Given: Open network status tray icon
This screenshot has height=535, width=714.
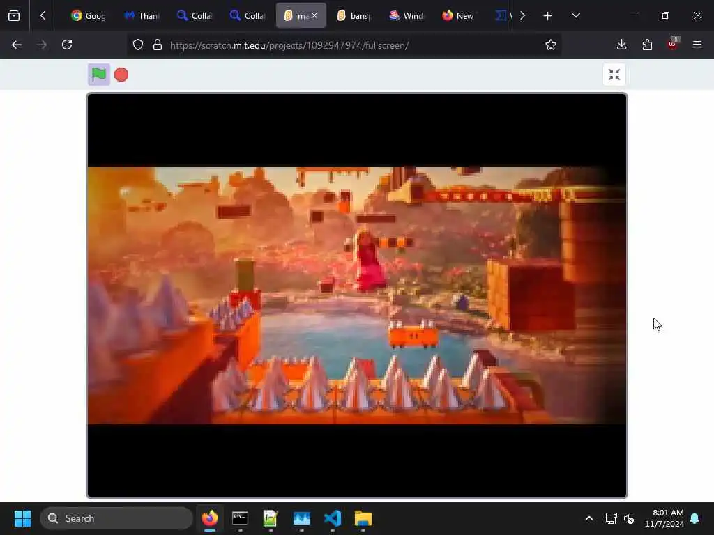Looking at the screenshot, I should [x=611, y=518].
